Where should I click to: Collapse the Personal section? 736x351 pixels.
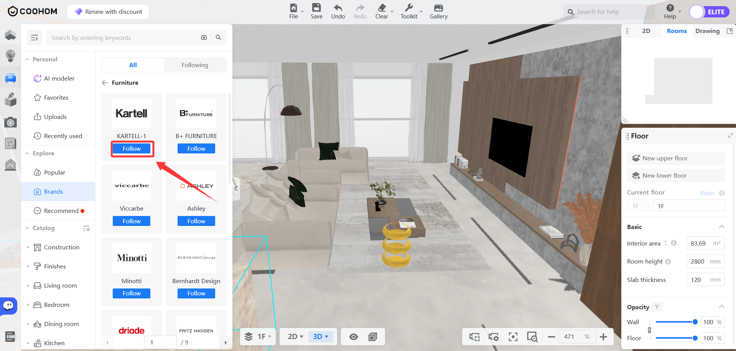[x=27, y=59]
